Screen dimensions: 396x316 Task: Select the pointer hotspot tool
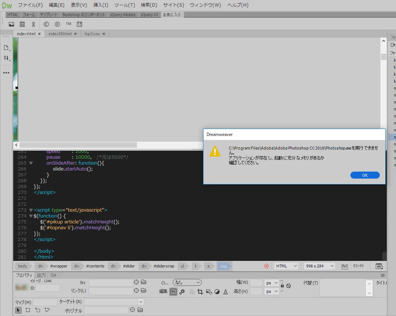(18, 310)
